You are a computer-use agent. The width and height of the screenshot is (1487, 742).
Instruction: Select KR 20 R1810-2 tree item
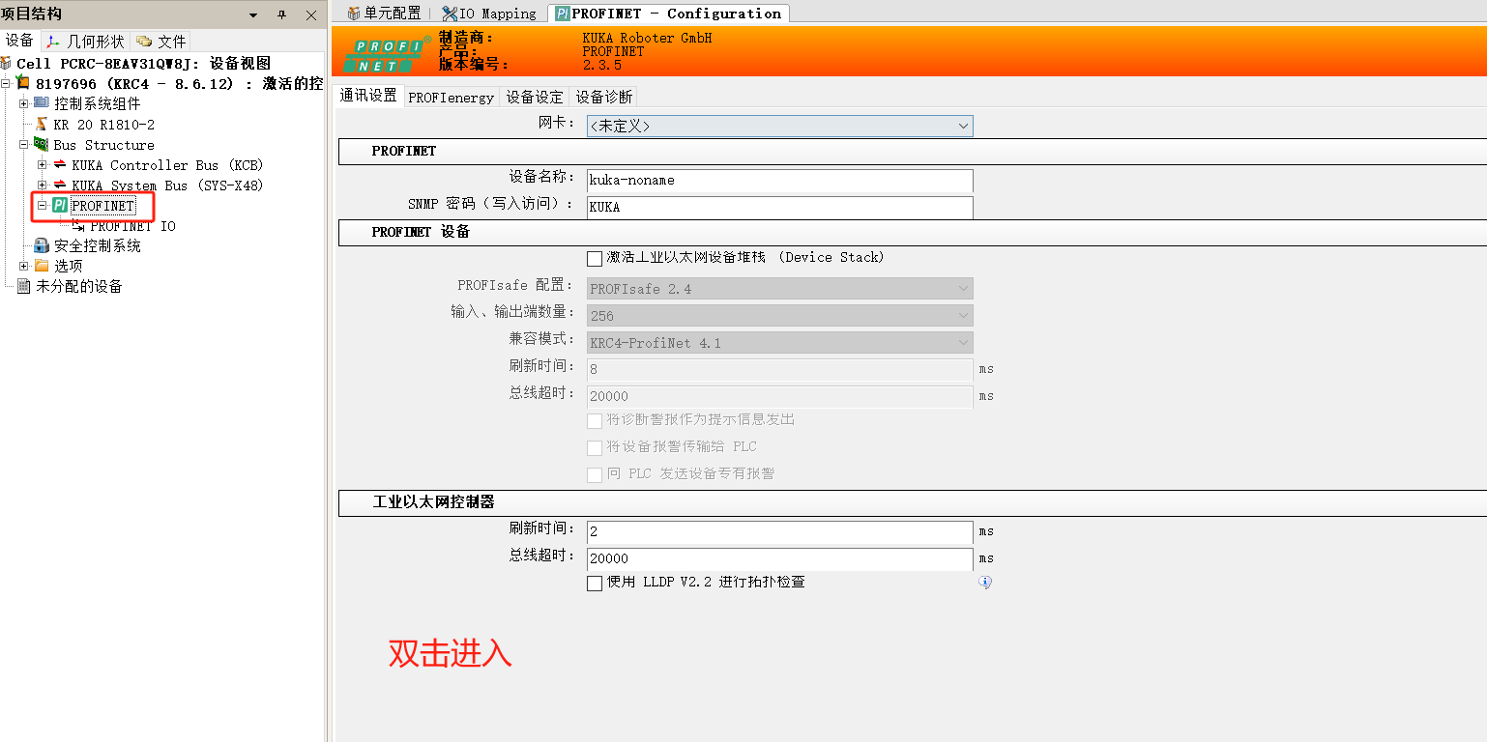[104, 125]
